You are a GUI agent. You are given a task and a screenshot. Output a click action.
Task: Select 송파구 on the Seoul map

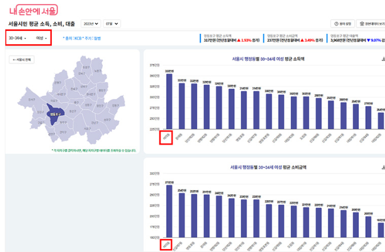point(107,120)
